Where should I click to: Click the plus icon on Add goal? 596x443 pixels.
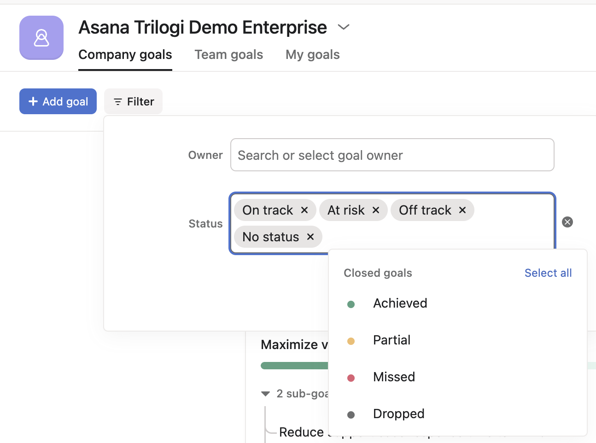click(33, 101)
